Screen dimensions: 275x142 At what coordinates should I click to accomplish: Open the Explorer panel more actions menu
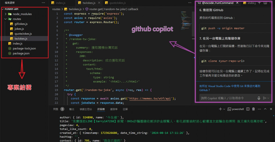(x=43, y=3)
